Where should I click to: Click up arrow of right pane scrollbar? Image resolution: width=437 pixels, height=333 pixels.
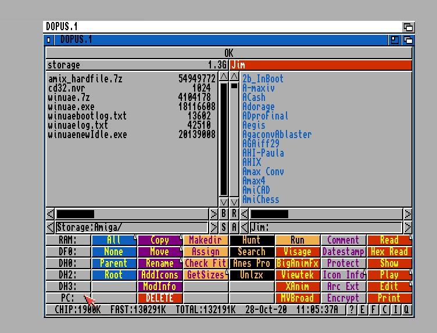point(234,76)
